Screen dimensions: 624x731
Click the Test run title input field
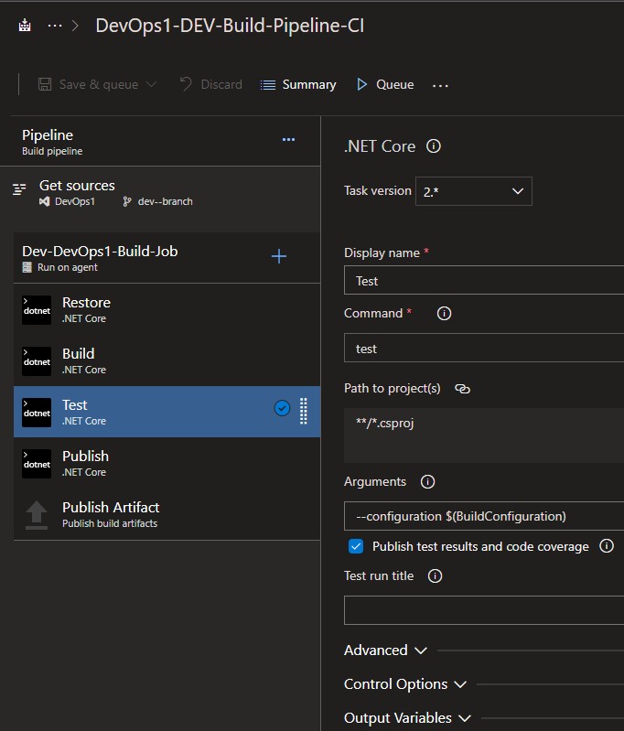484,610
